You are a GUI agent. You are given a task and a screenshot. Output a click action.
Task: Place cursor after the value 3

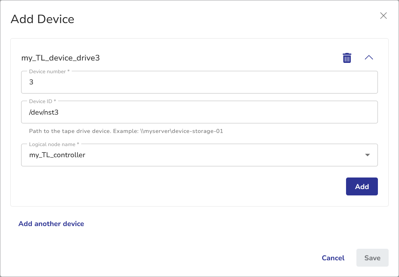click(x=34, y=82)
